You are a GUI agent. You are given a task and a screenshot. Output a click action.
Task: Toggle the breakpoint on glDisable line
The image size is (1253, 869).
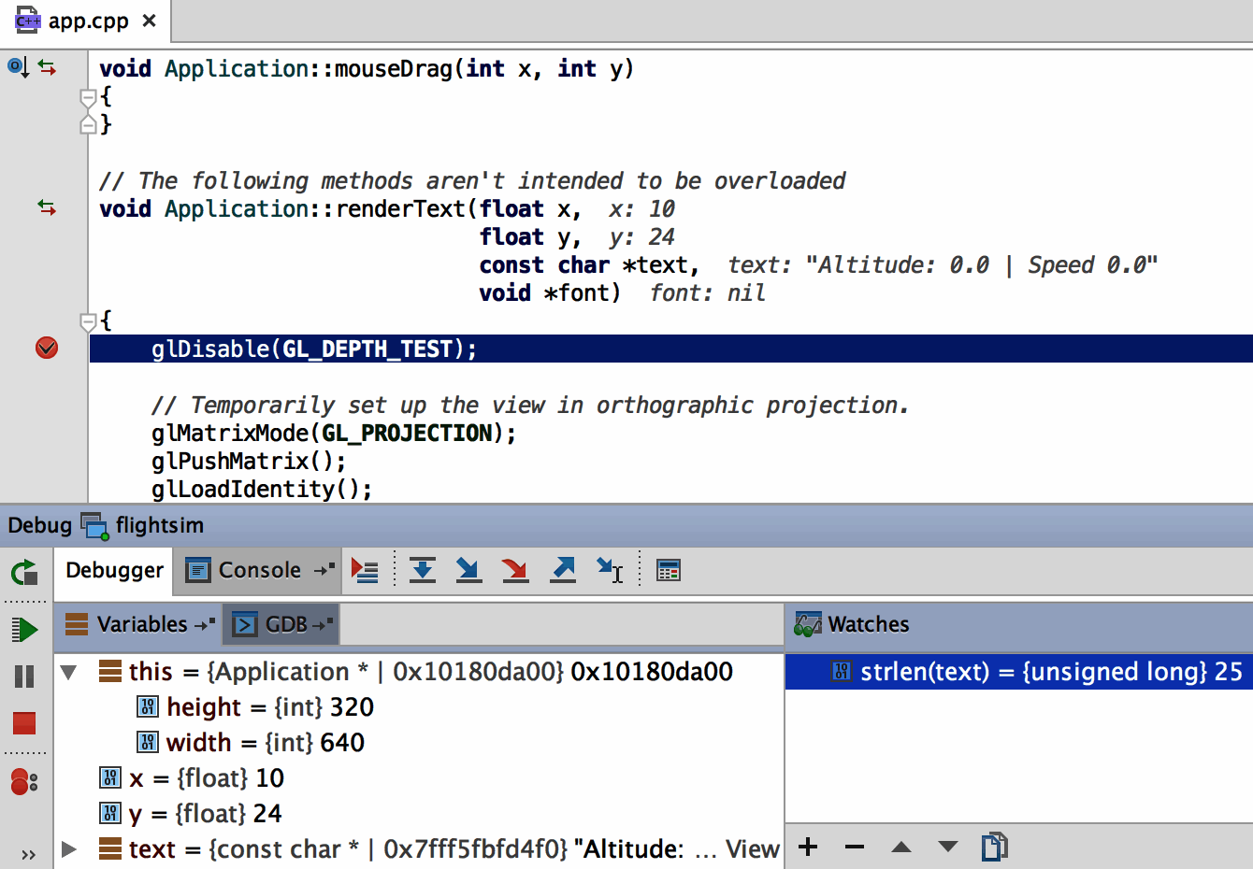tap(46, 348)
